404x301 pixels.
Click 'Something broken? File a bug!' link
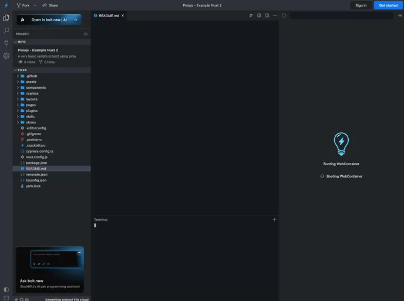point(67,299)
